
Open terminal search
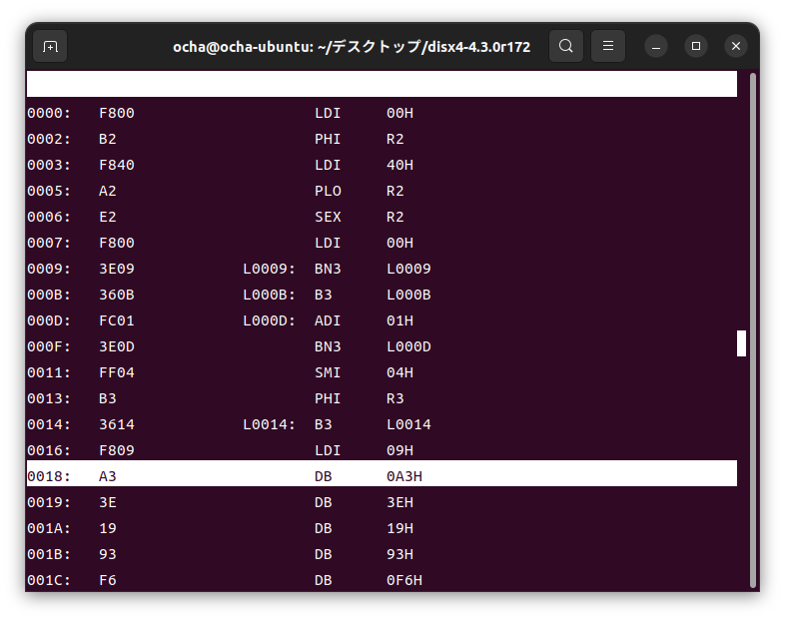click(566, 47)
